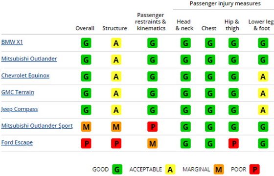274x176 pixels.
Task: Click Ford Escape's Marginal restraints & kinematics icon
Action: click(152, 143)
